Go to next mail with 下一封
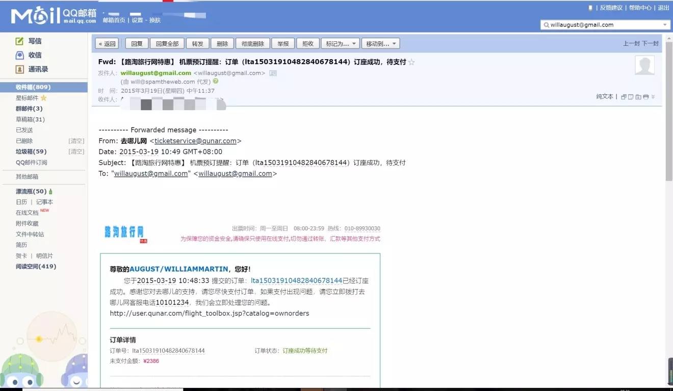Screen dimensions: 673x391 tap(651, 44)
